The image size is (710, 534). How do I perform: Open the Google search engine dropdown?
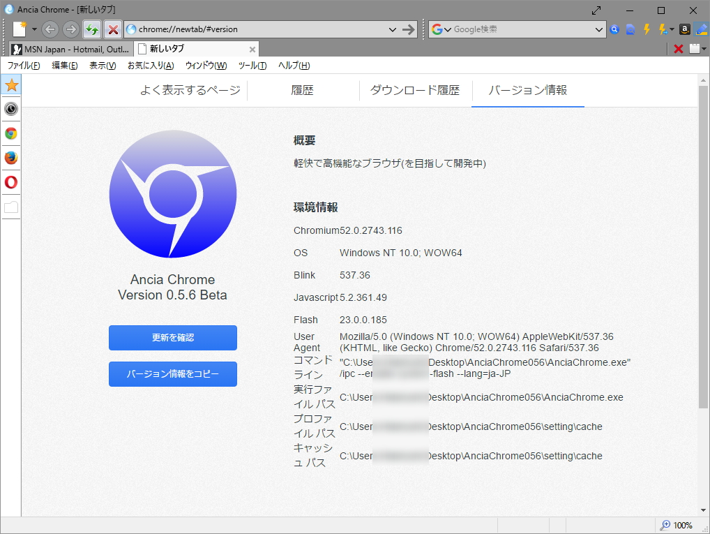pos(444,29)
